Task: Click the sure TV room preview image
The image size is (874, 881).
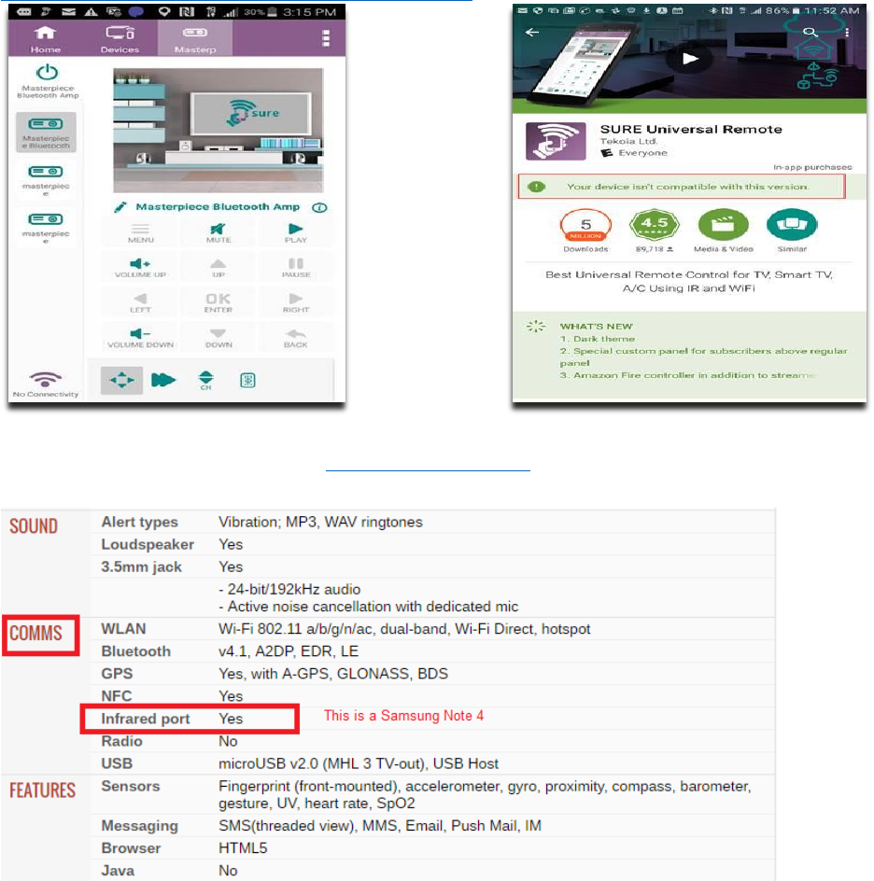Action: [218, 131]
